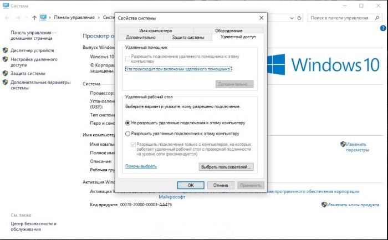Image resolution: width=388 pixels, height=240 pixels.
Task: Open the Помочь выбрать link
Action: click(141, 166)
